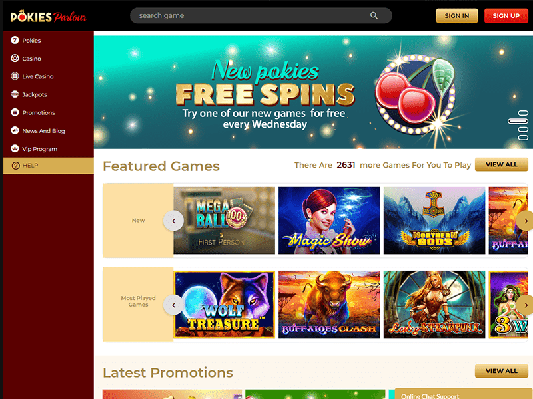
Task: Click the SIGN UP button
Action: coord(506,15)
